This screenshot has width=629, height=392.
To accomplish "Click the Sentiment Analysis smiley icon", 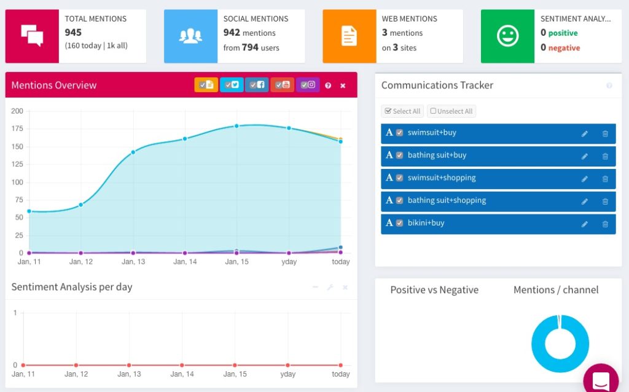I will [x=507, y=36].
